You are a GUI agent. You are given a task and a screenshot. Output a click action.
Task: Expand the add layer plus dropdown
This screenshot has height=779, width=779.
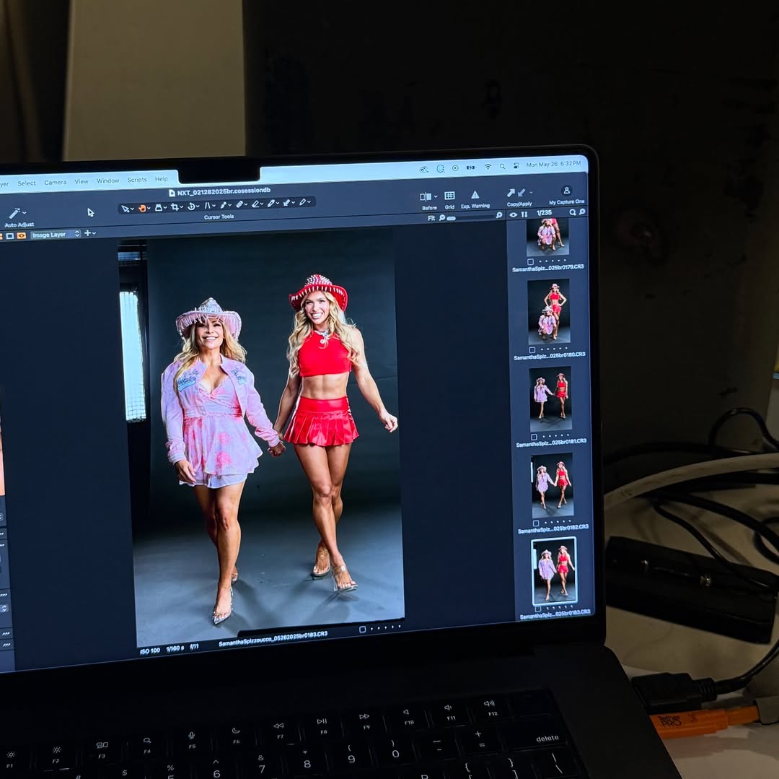(89, 233)
